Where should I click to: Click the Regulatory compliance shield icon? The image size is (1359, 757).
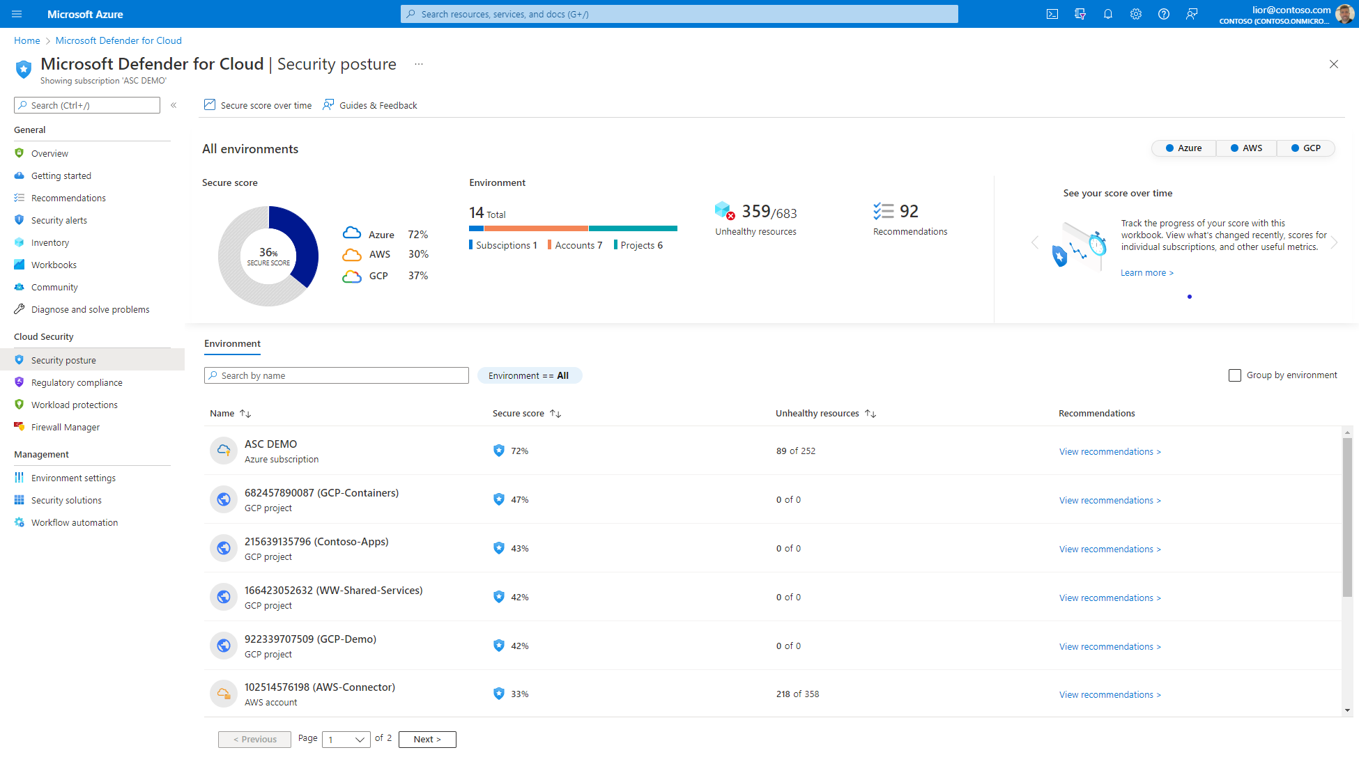coord(20,382)
